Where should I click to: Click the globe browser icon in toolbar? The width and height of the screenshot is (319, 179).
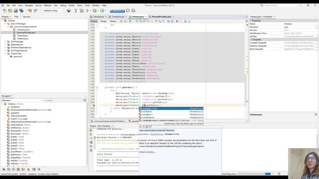click(x=69, y=10)
